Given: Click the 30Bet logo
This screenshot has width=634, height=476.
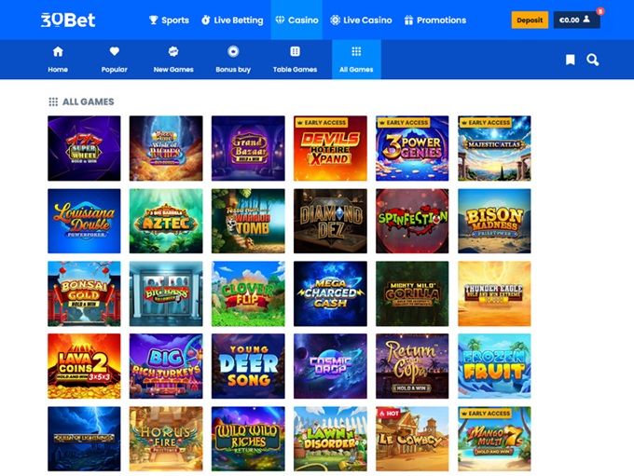Looking at the screenshot, I should pyautogui.click(x=68, y=20).
